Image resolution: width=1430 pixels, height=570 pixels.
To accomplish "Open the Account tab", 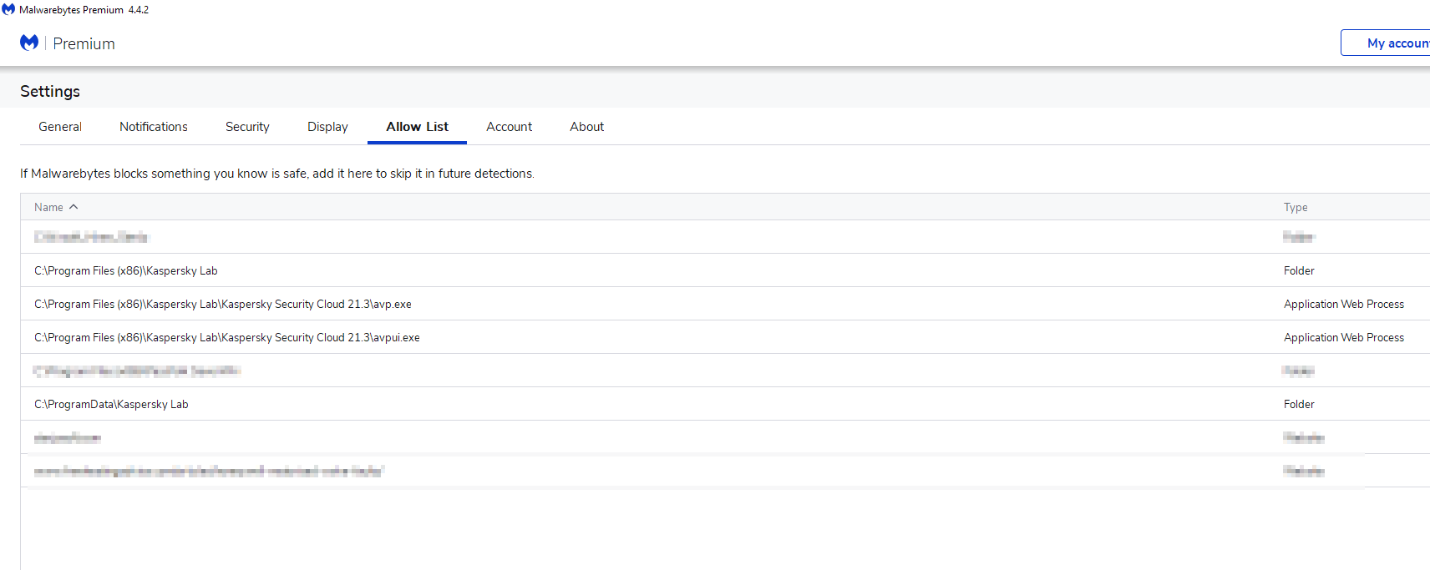I will (x=510, y=127).
